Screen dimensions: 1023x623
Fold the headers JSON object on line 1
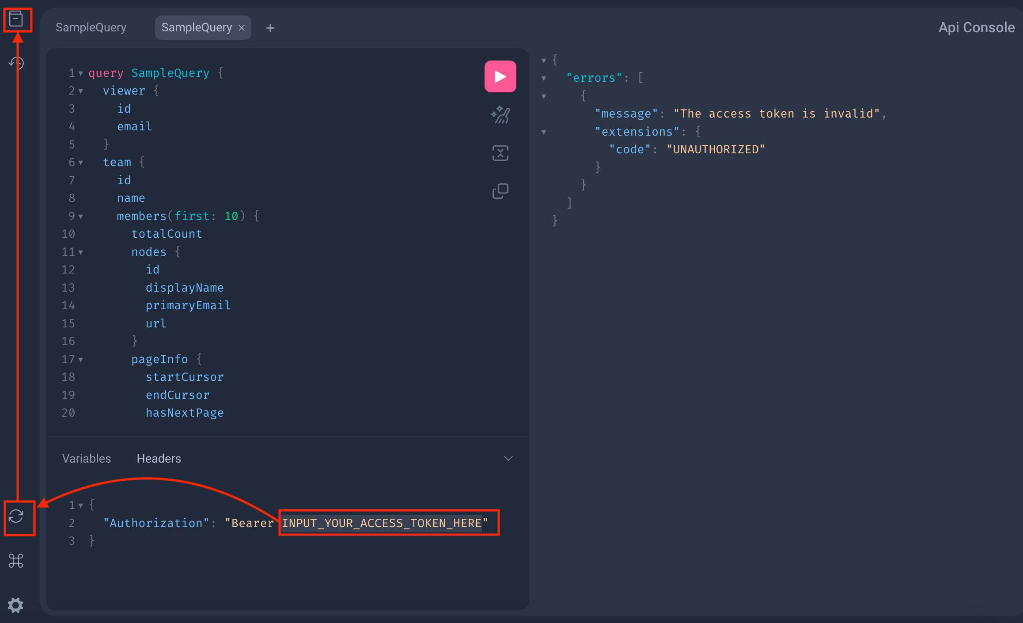point(81,505)
